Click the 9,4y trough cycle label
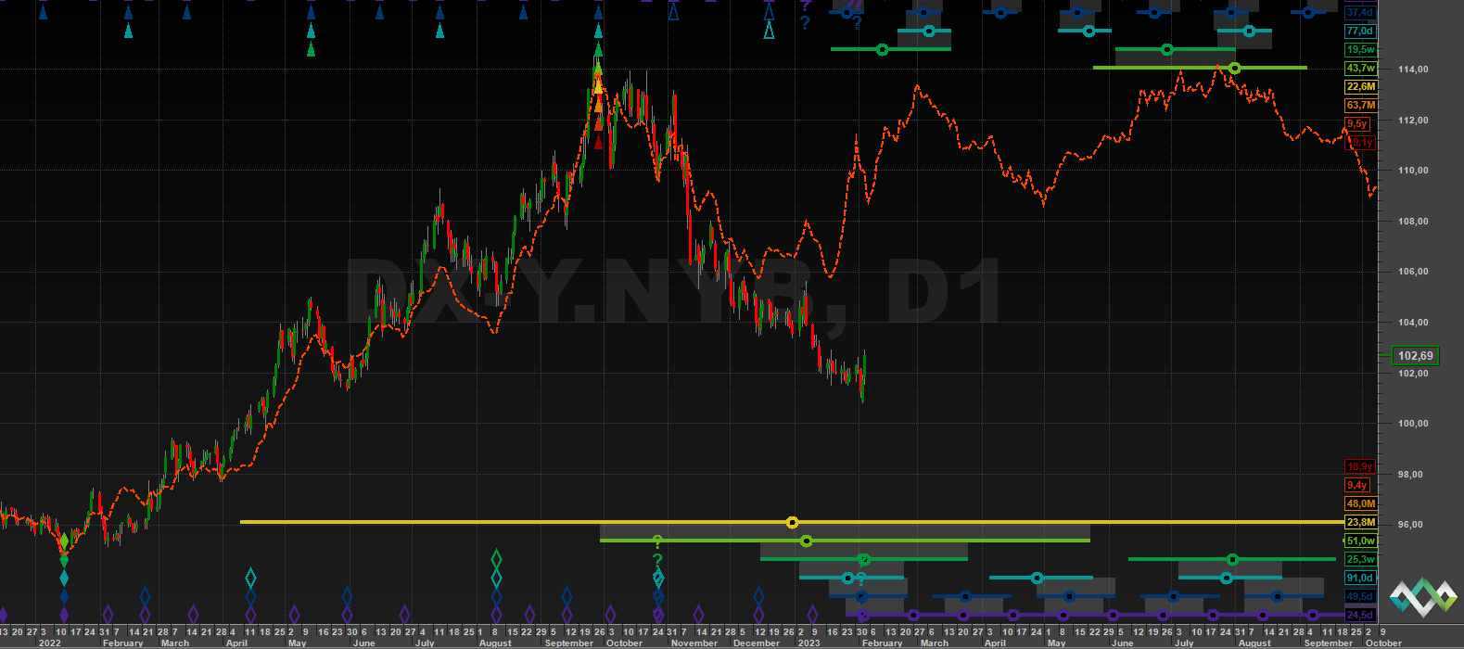Screen dimensions: 1464x649 pyautogui.click(x=1357, y=485)
